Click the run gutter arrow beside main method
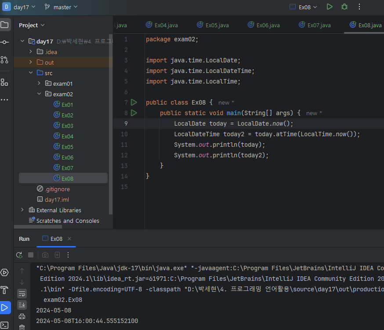 pos(134,113)
